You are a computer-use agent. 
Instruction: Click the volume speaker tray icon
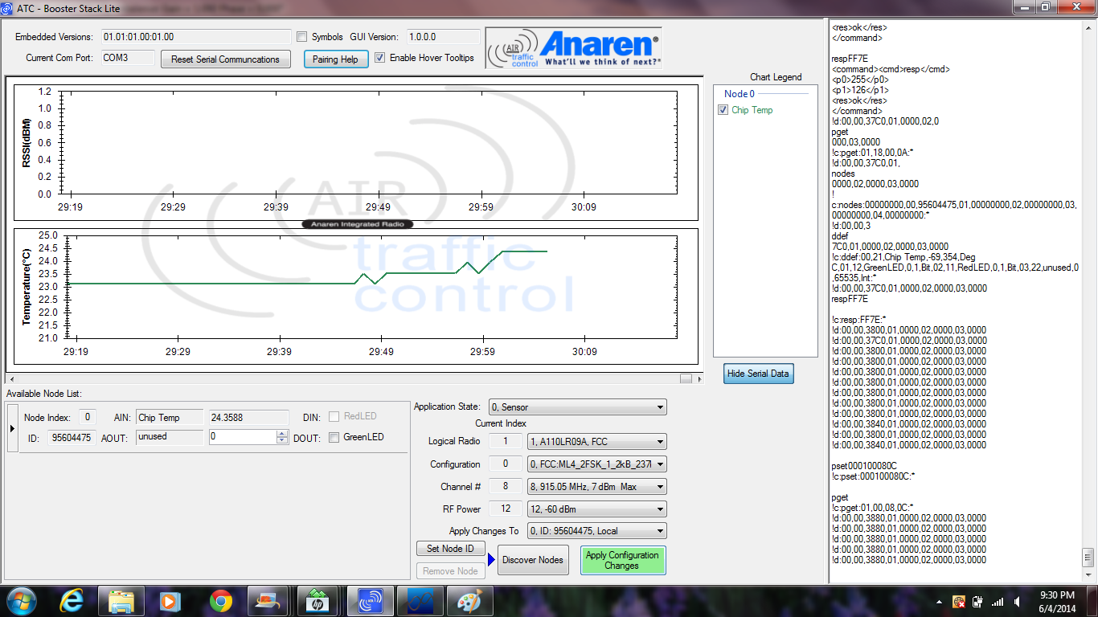1017,601
